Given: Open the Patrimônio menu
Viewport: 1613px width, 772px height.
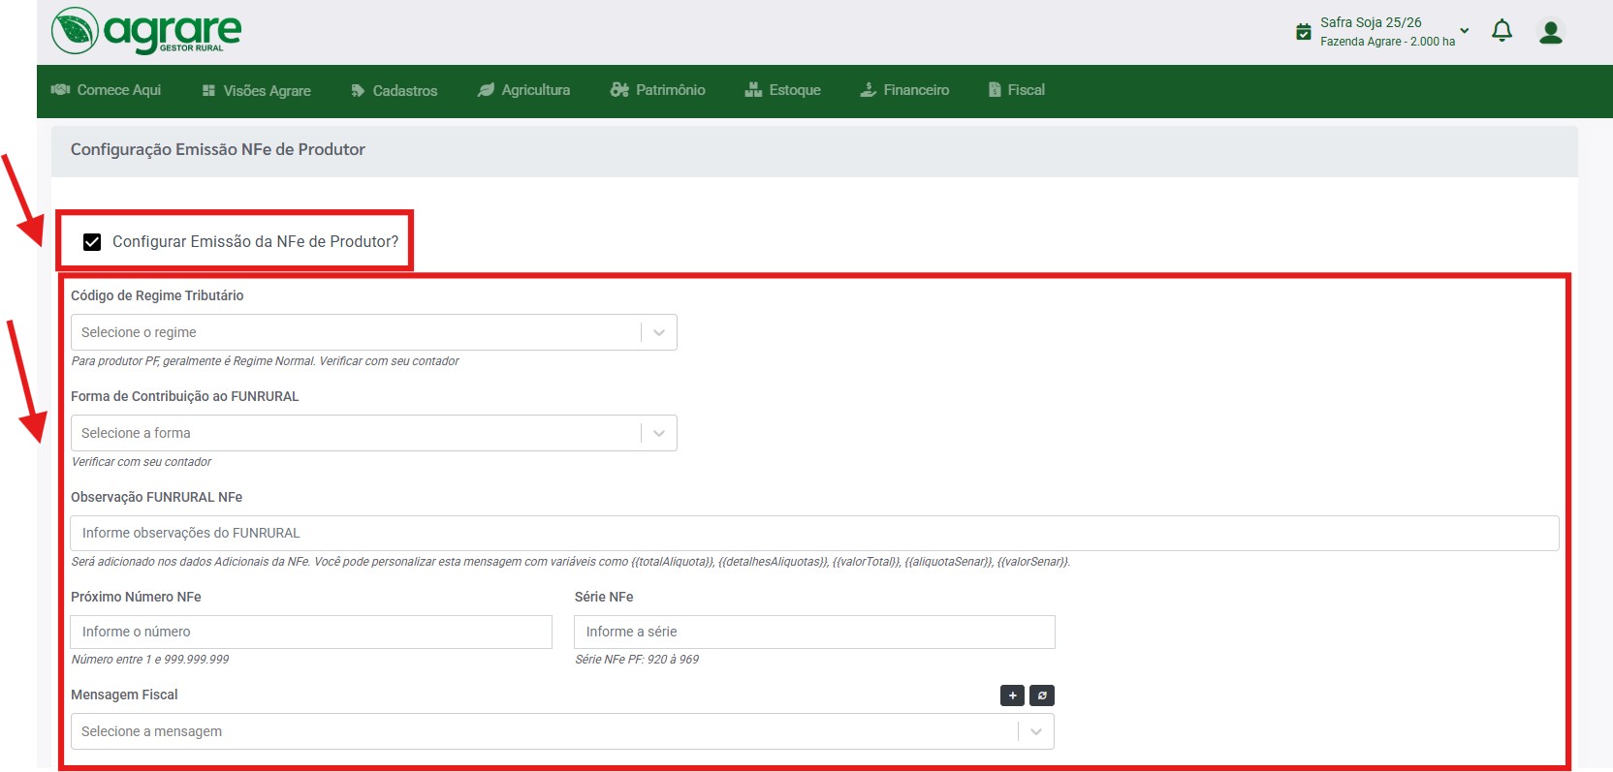Looking at the screenshot, I should click(657, 90).
